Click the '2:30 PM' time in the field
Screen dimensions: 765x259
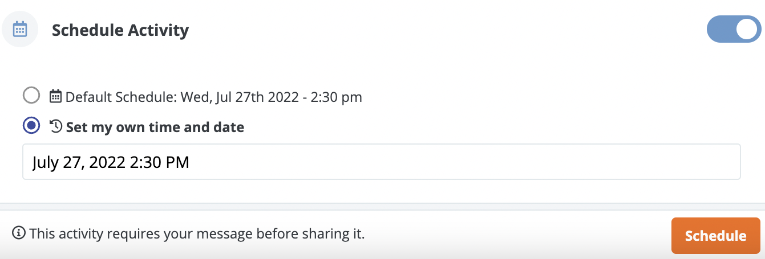coord(160,162)
